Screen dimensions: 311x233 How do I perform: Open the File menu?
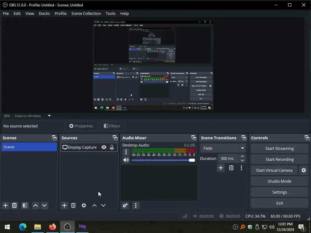coord(6,13)
